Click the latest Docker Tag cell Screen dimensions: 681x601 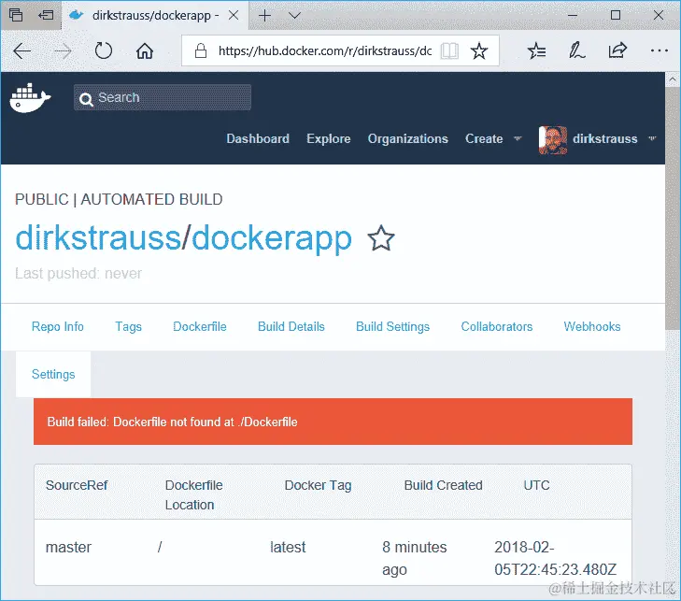click(288, 547)
